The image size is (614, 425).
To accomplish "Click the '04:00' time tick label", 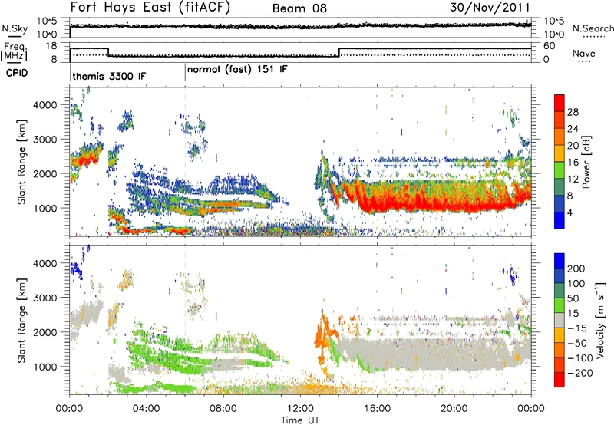I will pos(146,409).
